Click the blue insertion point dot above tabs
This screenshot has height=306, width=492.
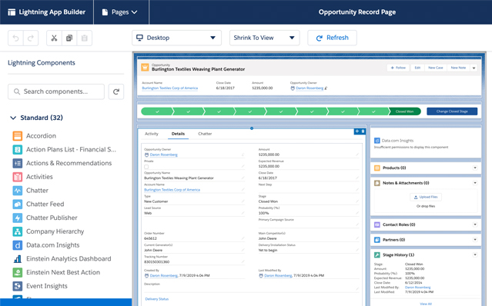[x=252, y=128]
